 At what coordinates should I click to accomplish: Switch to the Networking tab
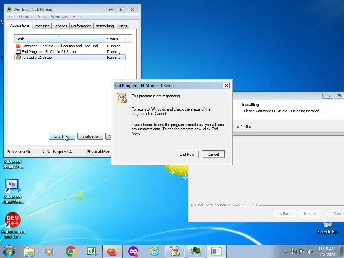point(104,26)
